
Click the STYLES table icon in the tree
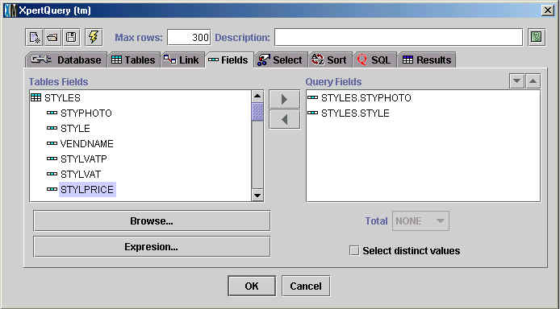click(36, 97)
